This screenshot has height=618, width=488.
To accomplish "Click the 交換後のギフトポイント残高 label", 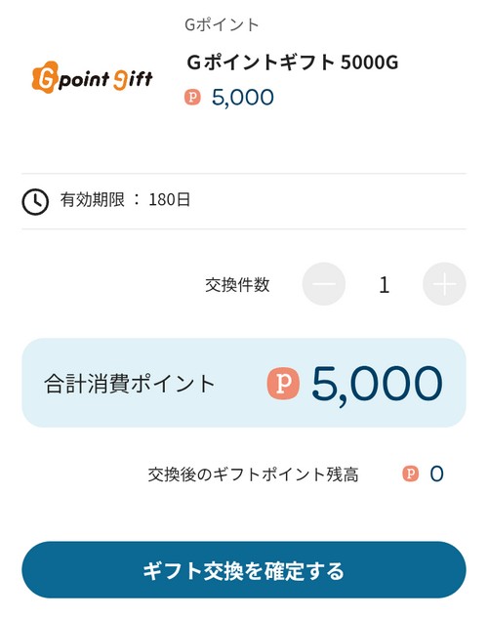I will (253, 474).
